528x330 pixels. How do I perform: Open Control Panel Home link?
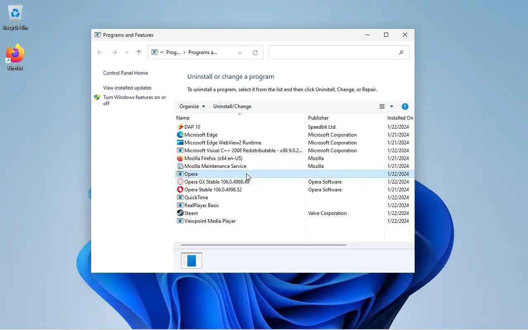click(125, 73)
